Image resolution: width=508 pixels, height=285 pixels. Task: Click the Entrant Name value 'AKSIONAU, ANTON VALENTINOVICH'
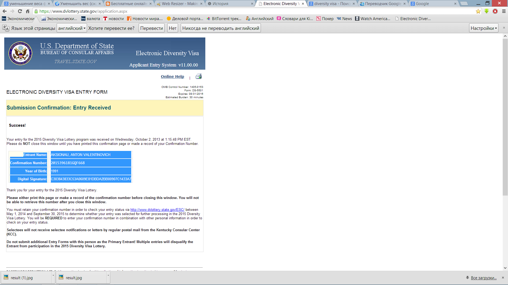(x=80, y=155)
